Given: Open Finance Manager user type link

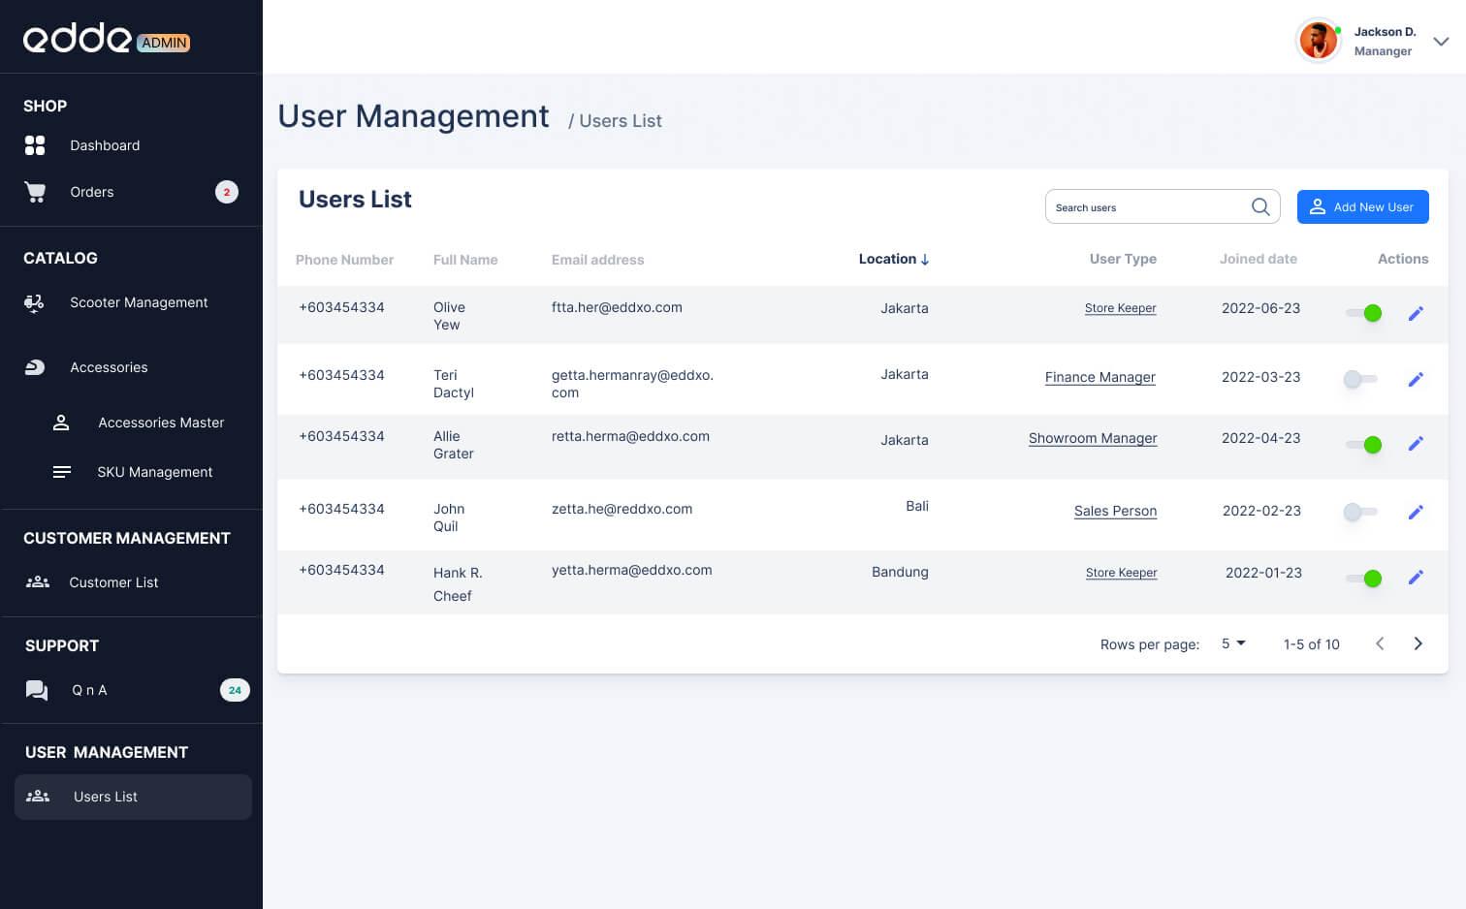Looking at the screenshot, I should click(1099, 377).
